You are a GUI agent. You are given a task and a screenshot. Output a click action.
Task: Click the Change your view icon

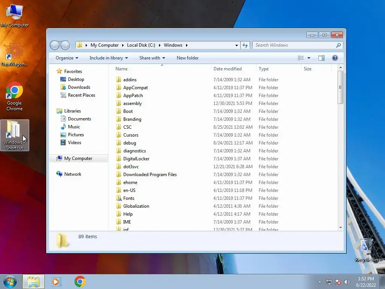[x=300, y=58]
